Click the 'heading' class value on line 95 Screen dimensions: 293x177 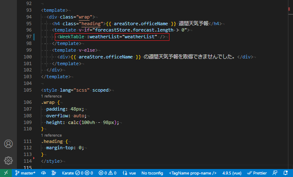(x=91, y=24)
